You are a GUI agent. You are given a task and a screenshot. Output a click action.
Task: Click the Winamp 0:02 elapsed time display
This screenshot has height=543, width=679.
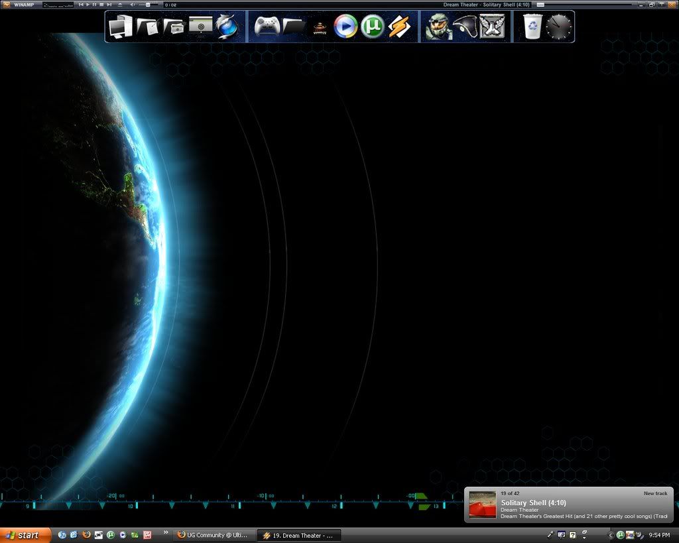point(170,5)
